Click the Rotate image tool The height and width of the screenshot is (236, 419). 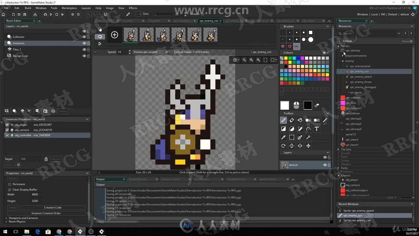tap(283, 146)
